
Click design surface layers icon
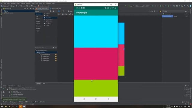point(59,11)
